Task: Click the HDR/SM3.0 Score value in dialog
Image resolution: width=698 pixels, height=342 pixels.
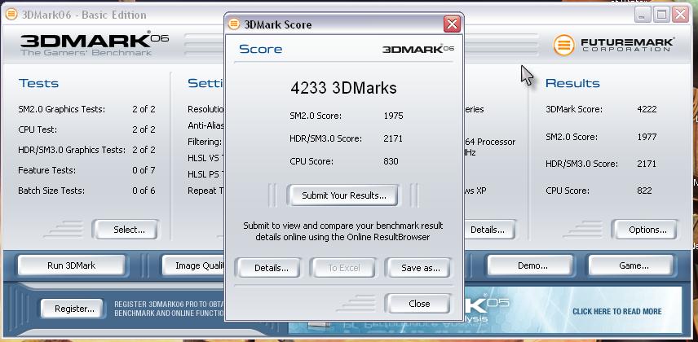Action: (393, 138)
